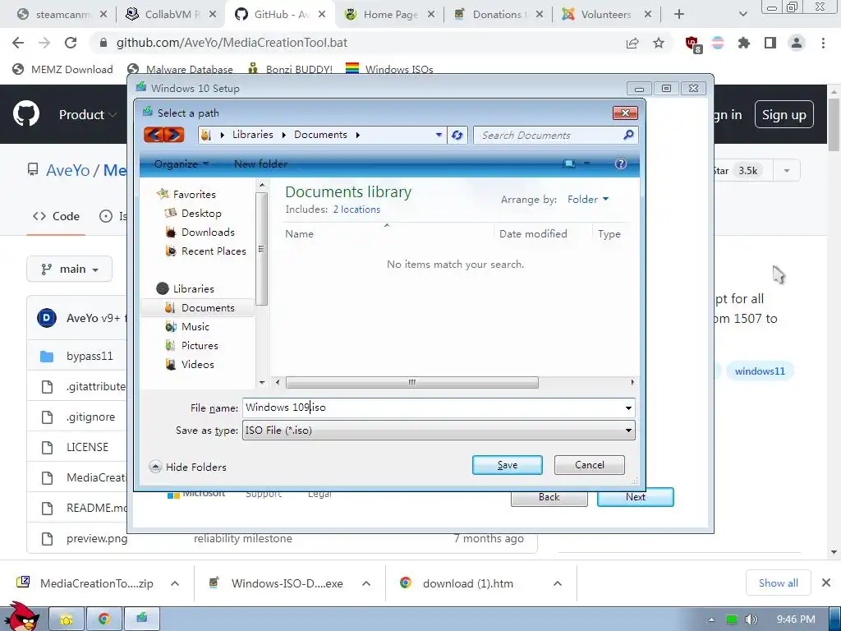Open the Red bird Start button
Image resolution: width=841 pixels, height=631 pixels.
pos(21,616)
